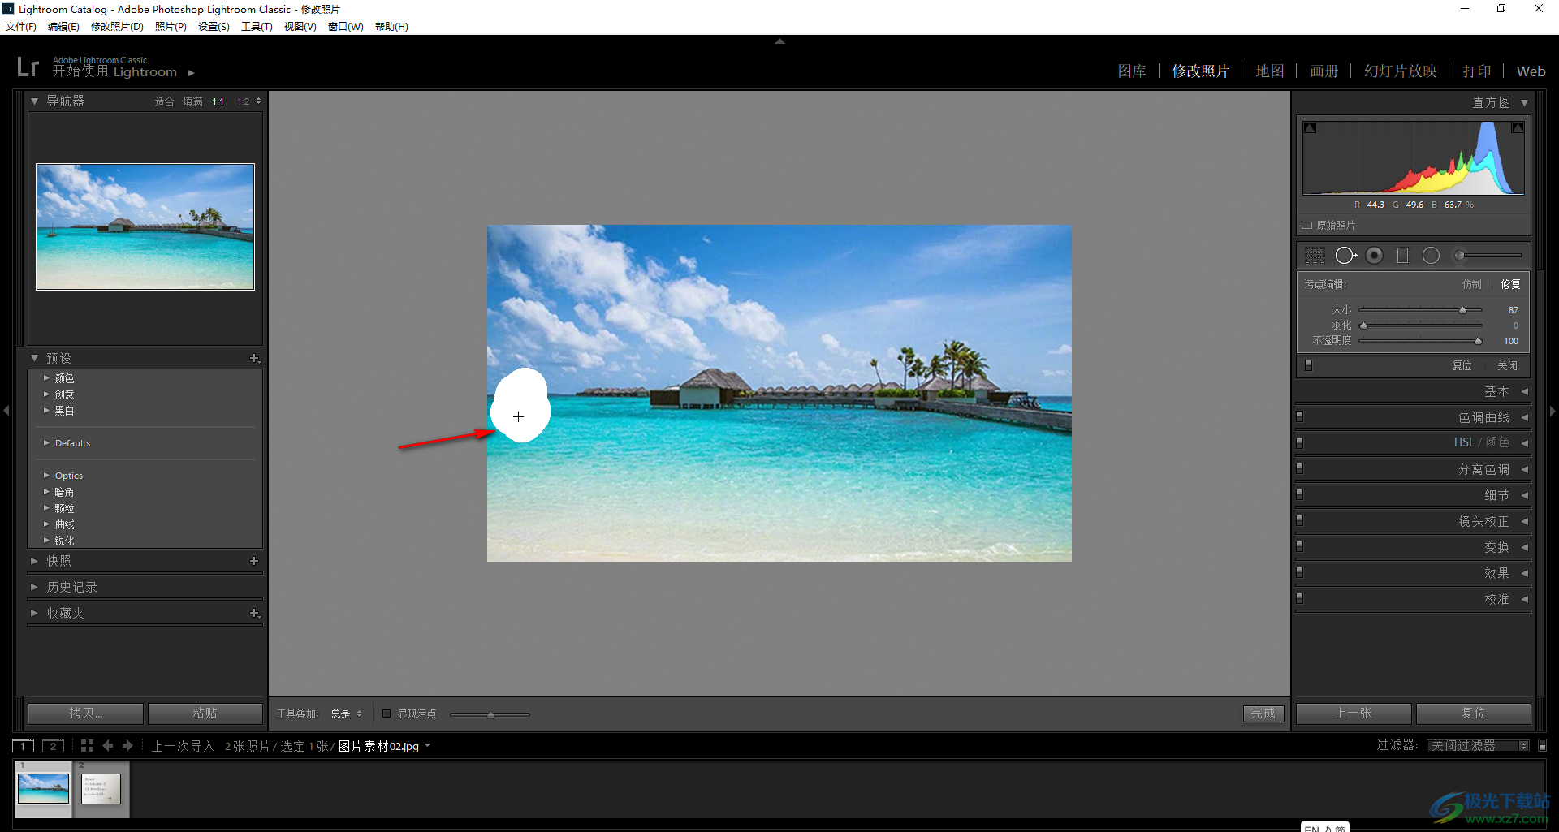Click the Lr logo identity plate
The width and height of the screenshot is (1559, 832).
click(28, 67)
